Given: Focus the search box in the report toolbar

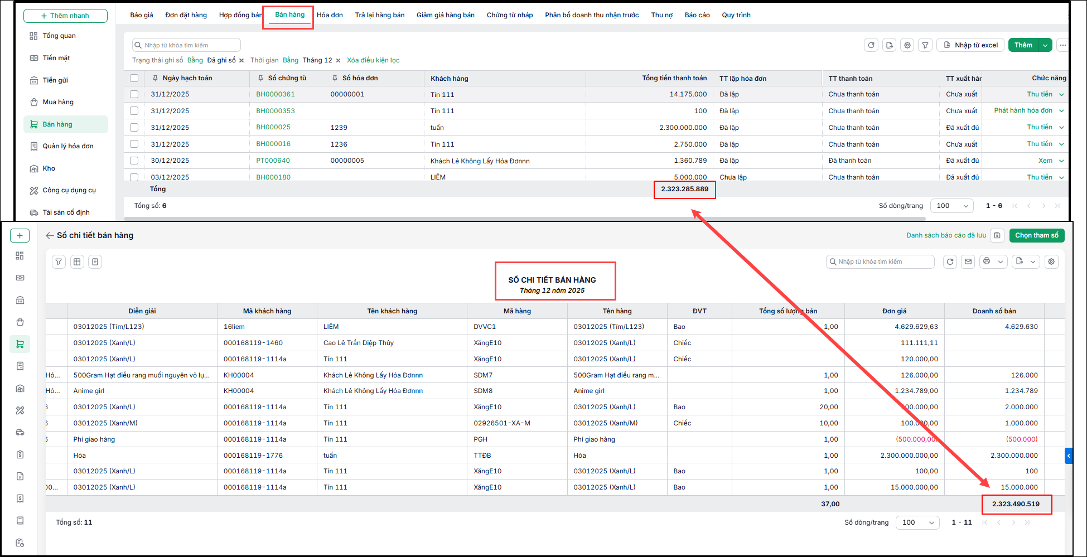Looking at the screenshot, I should tap(880, 261).
